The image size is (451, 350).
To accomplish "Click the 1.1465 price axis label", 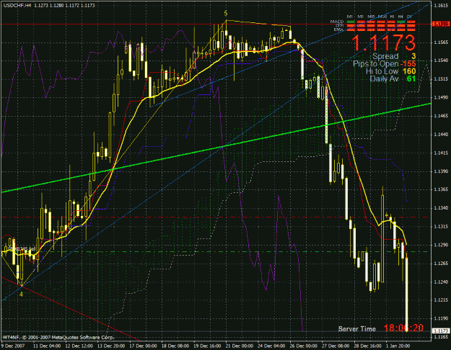I will tap(441, 116).
